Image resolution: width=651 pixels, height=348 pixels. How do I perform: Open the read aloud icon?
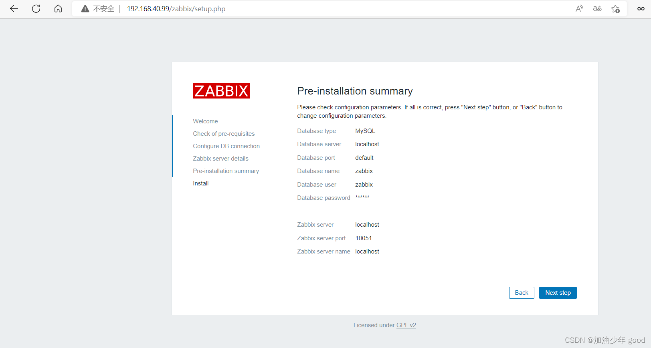click(579, 8)
